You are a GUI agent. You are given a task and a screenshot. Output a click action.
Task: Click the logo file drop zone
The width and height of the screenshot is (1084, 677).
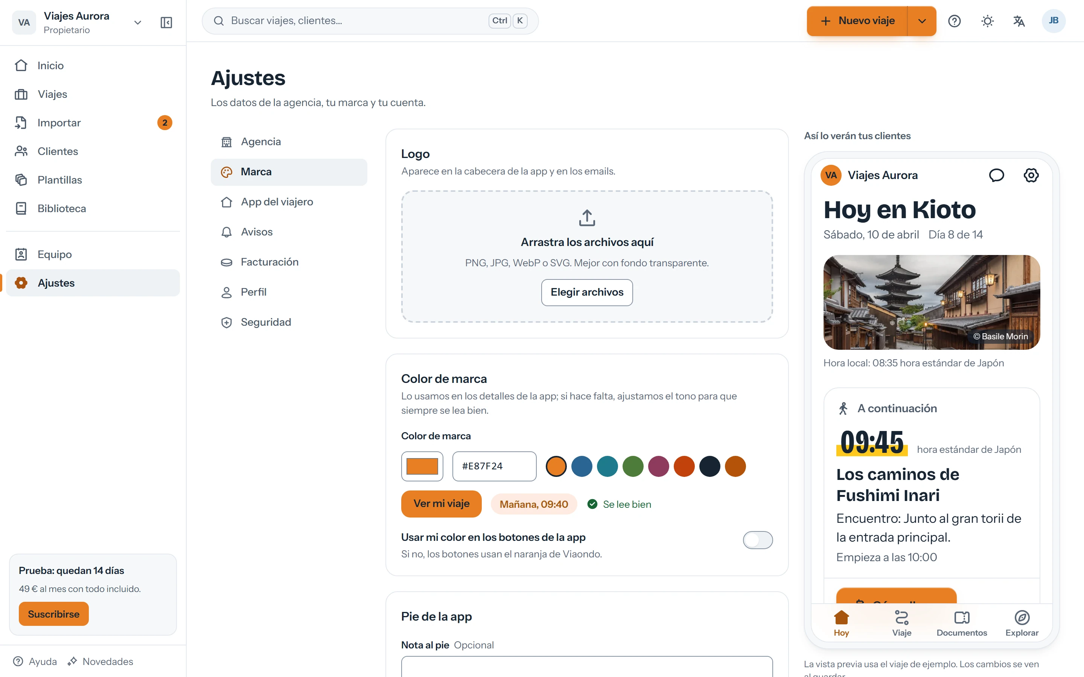click(x=587, y=257)
